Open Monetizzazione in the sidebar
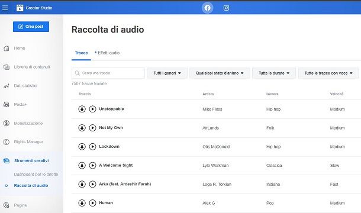 pyautogui.click(x=28, y=123)
